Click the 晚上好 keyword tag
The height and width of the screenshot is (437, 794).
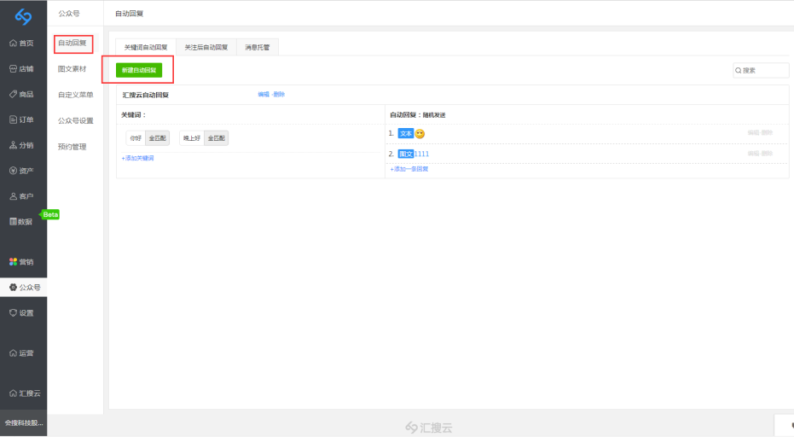pos(192,138)
